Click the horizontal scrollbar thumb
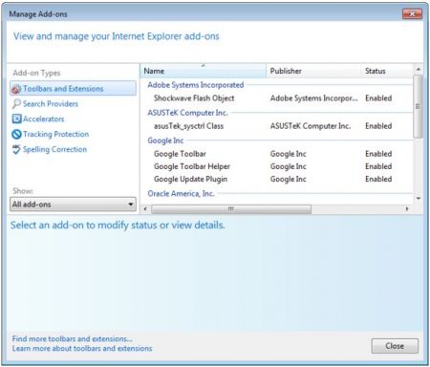Image resolution: width=430 pixels, height=367 pixels. pyautogui.click(x=231, y=209)
